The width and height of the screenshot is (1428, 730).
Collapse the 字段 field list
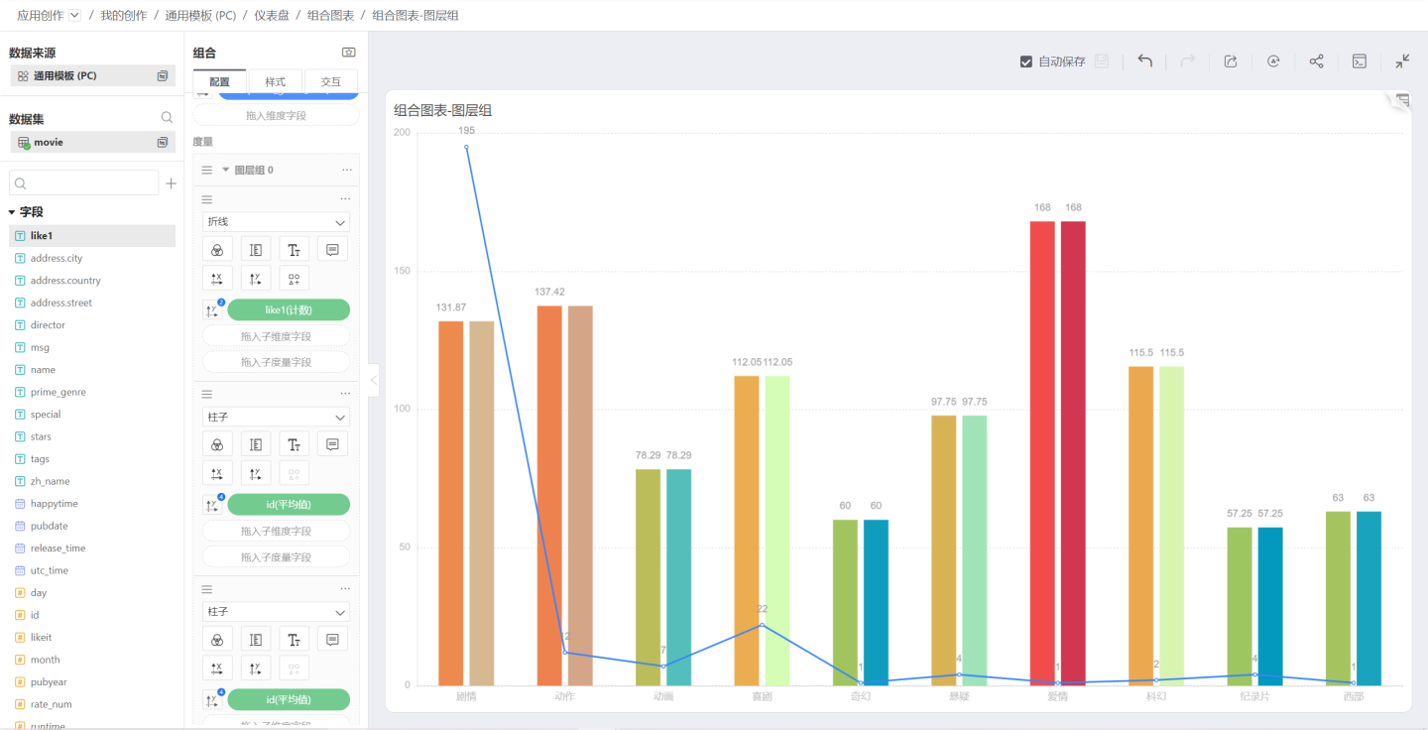click(x=12, y=212)
